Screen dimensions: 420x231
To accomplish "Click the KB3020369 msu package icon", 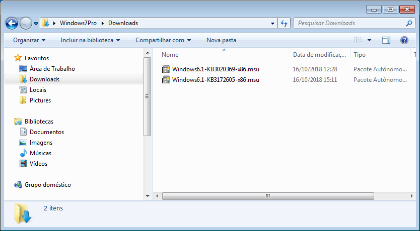I will click(x=166, y=69).
